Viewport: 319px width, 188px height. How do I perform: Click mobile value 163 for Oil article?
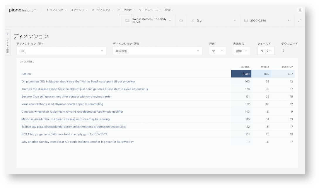(x=247, y=82)
